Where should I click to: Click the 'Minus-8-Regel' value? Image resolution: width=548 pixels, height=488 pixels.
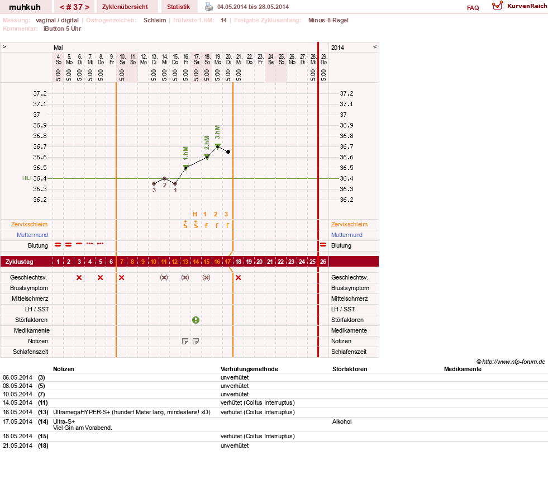tap(328, 20)
